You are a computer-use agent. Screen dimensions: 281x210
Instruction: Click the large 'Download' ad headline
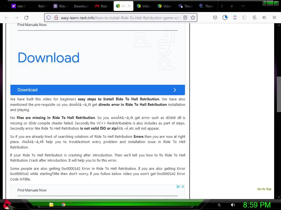pos(49,58)
